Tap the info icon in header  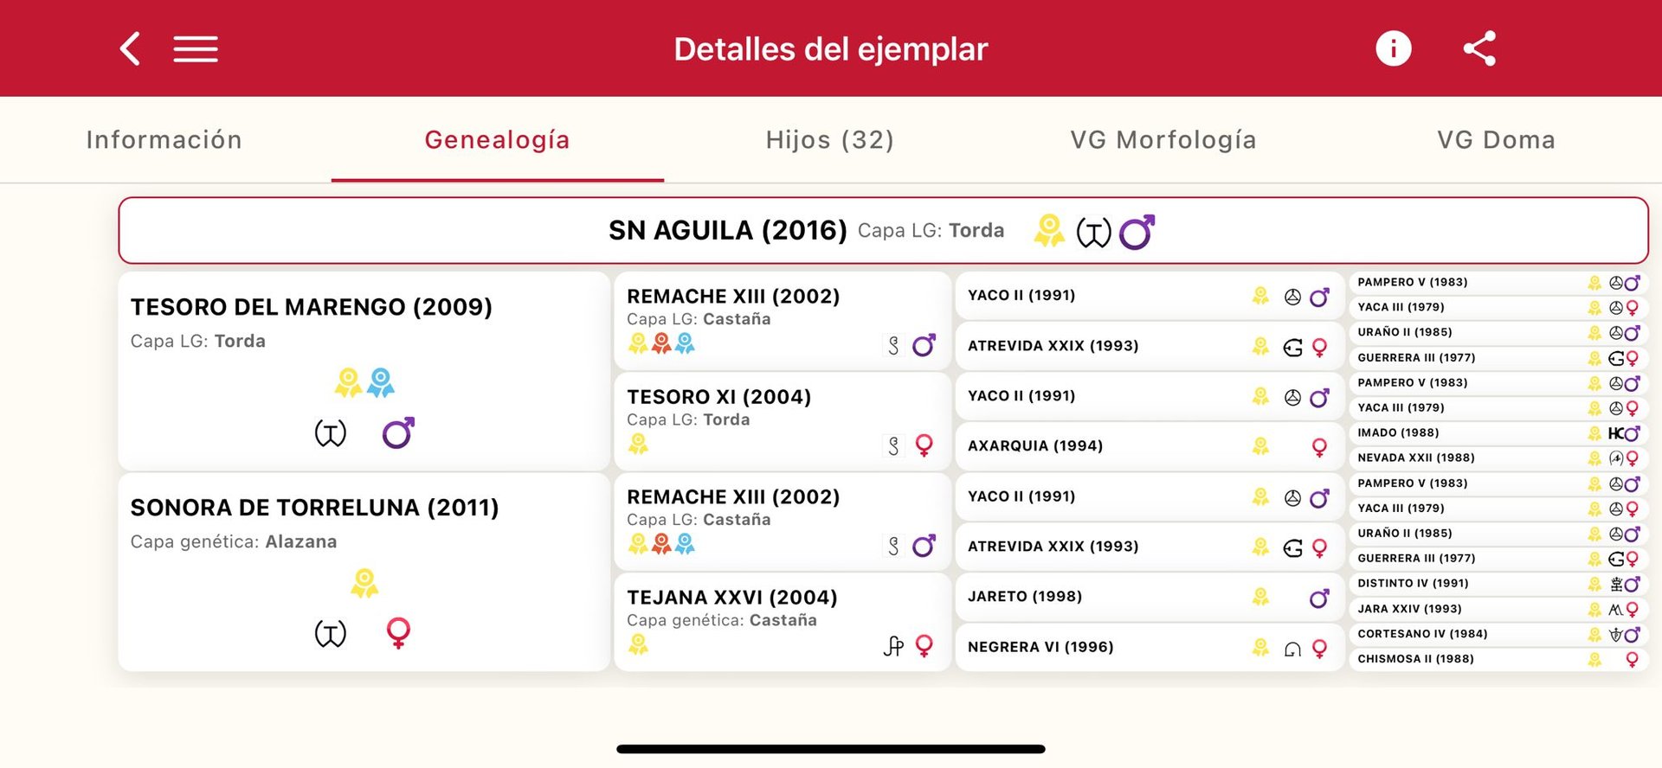[x=1393, y=48]
